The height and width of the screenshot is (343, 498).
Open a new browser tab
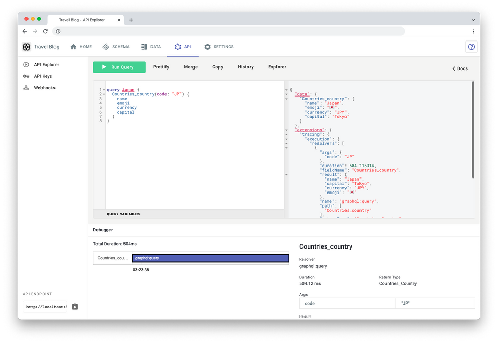131,20
